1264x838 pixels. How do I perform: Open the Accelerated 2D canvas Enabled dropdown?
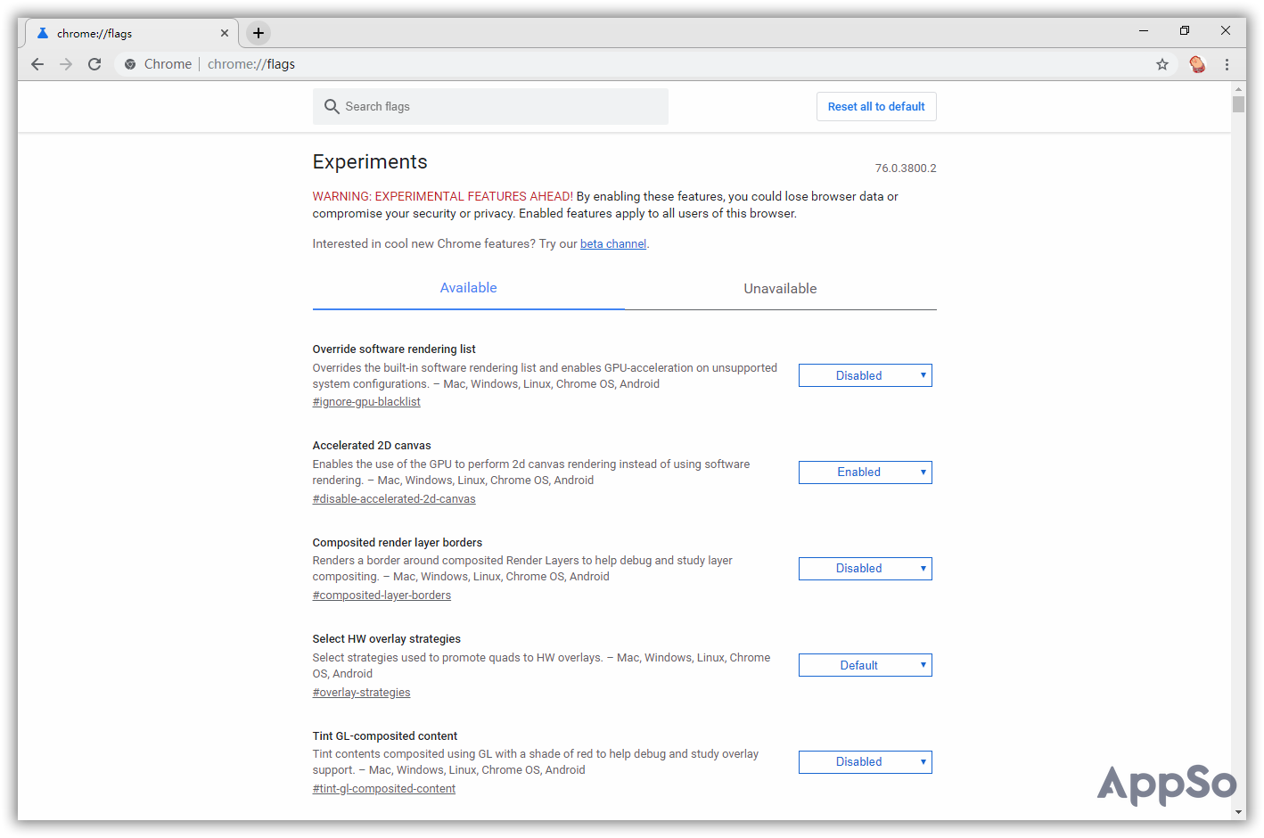866,472
